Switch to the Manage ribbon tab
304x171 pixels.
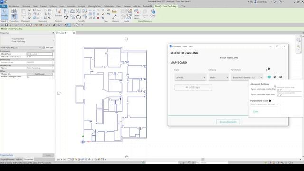point(127,6)
